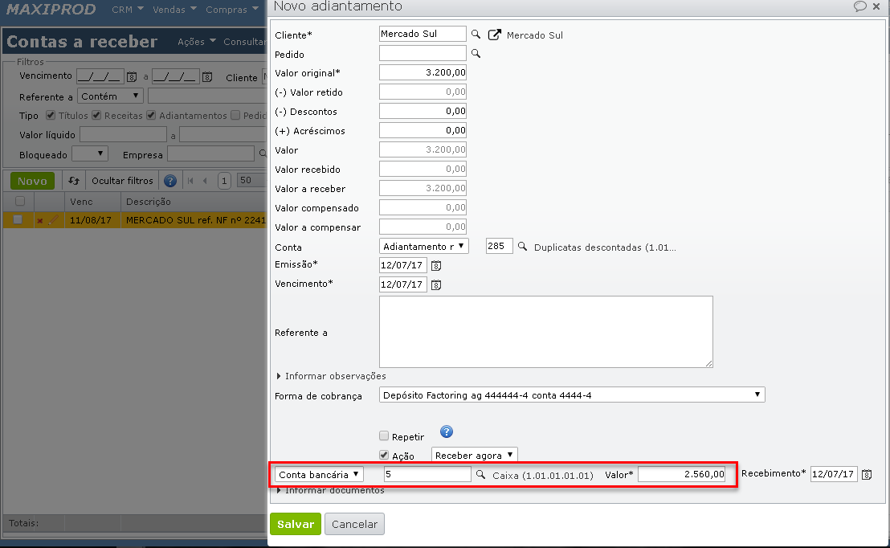Click Salvar button
The width and height of the screenshot is (890, 548).
click(x=295, y=524)
